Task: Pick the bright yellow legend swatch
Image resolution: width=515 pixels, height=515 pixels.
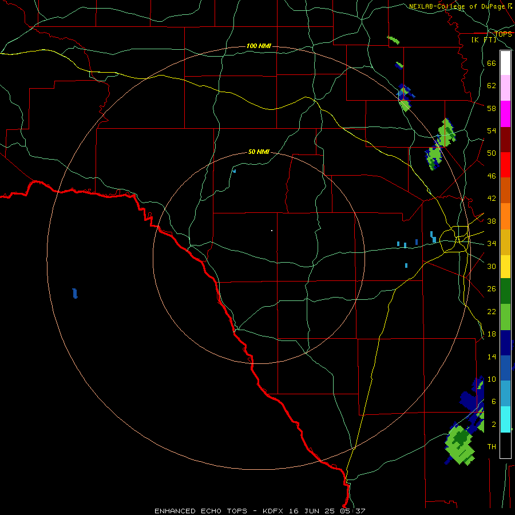Action: pyautogui.click(x=505, y=267)
